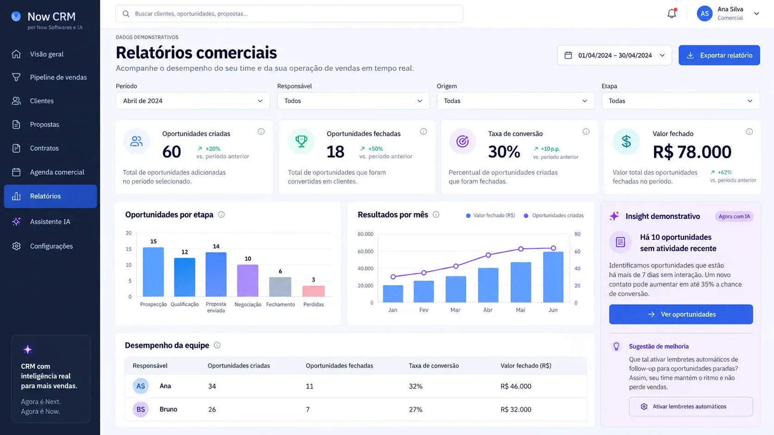Click the Prospecção bar in the chart
The height and width of the screenshot is (435, 774).
pyautogui.click(x=153, y=272)
